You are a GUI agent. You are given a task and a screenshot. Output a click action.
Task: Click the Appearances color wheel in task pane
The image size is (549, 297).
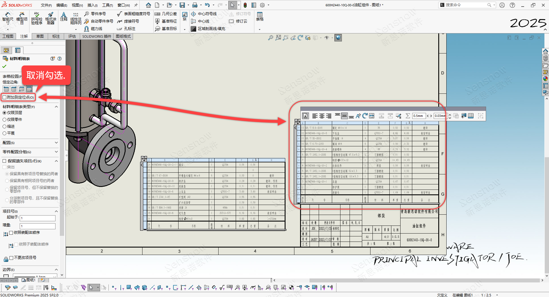[545, 79]
